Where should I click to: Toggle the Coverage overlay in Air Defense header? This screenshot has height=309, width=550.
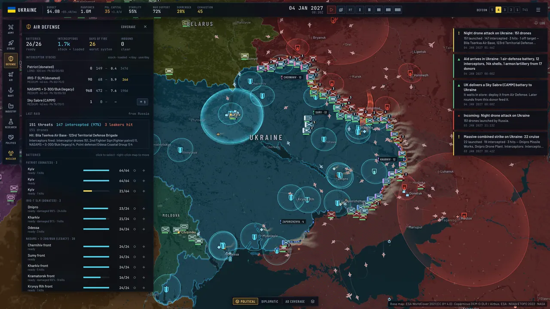pyautogui.click(x=128, y=27)
